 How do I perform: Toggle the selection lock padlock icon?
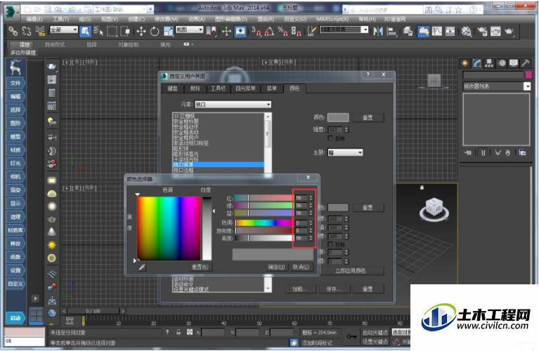178,332
